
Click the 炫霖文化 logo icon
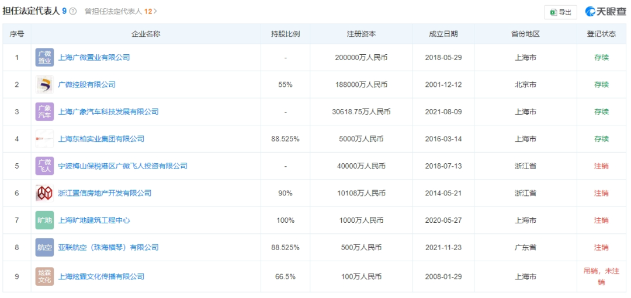coord(44,276)
